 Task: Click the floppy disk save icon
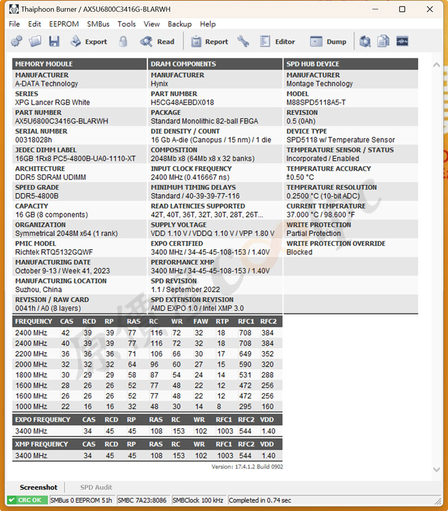pyautogui.click(x=54, y=41)
